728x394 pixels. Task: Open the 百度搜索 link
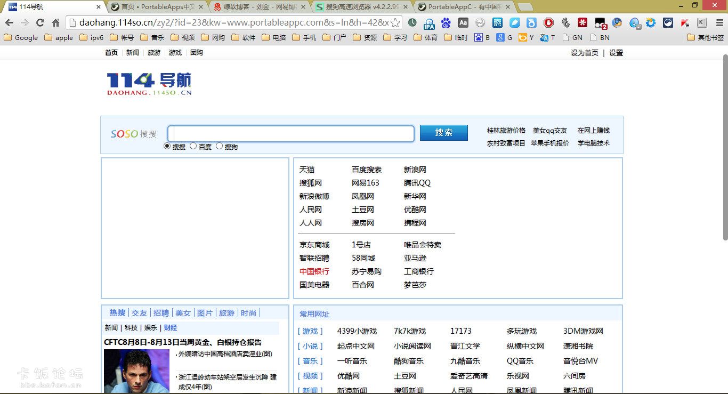click(367, 170)
